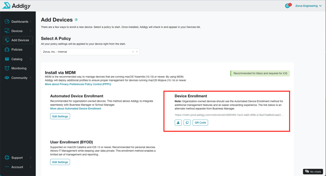Viewport: 326px width, 176px height.
Task: Click the Community people icon
Action: click(x=7, y=78)
